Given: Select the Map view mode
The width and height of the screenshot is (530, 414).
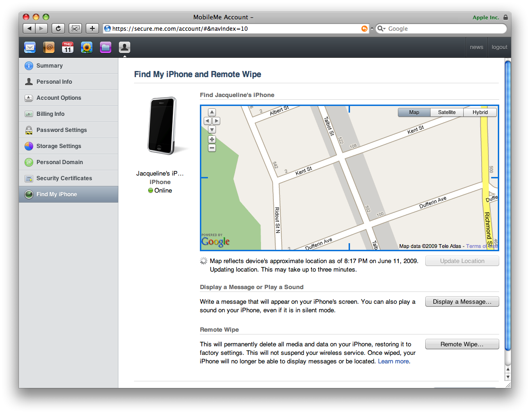Looking at the screenshot, I should pos(414,113).
